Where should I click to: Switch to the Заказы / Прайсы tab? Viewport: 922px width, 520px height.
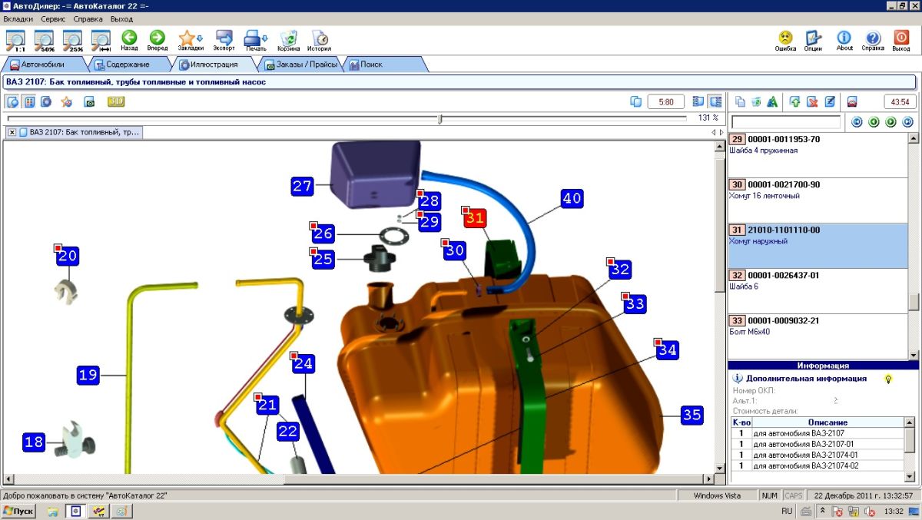click(x=300, y=65)
